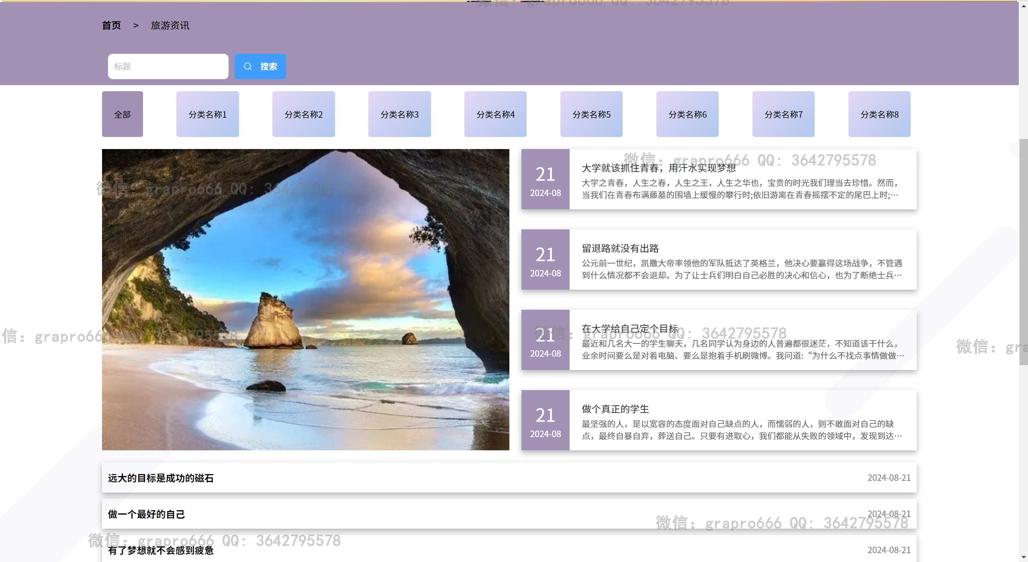The height and width of the screenshot is (562, 1028).
Task: Open article 大学就该抓住青春，用汗水实现梦想
Action: coord(658,168)
